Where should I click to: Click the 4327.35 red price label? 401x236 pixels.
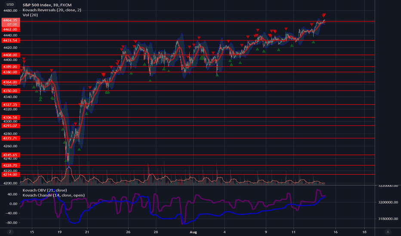tap(10, 105)
